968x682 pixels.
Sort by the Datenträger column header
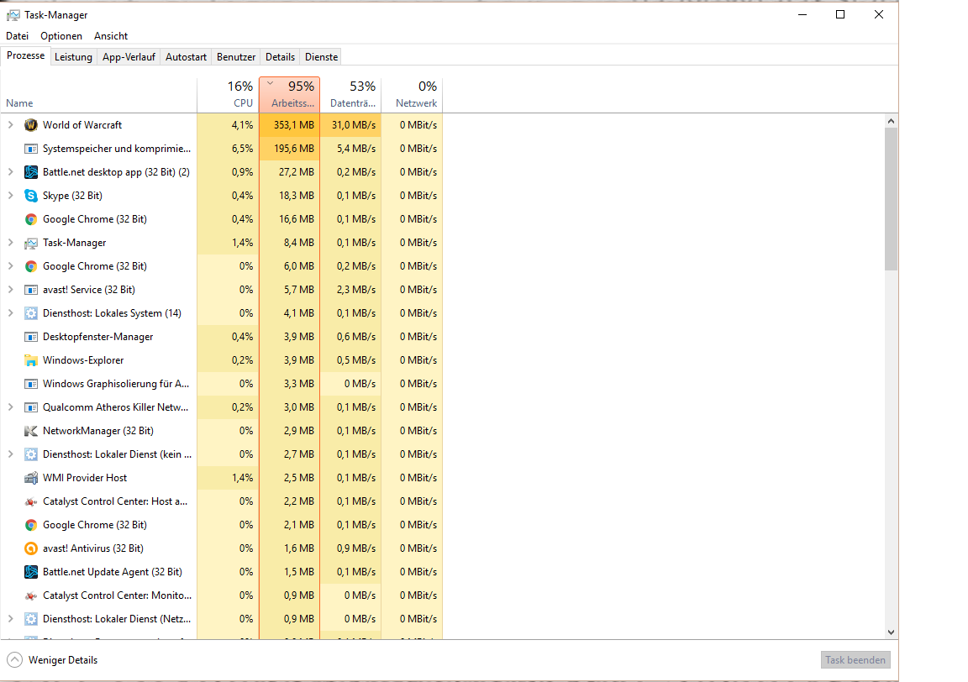(x=350, y=94)
